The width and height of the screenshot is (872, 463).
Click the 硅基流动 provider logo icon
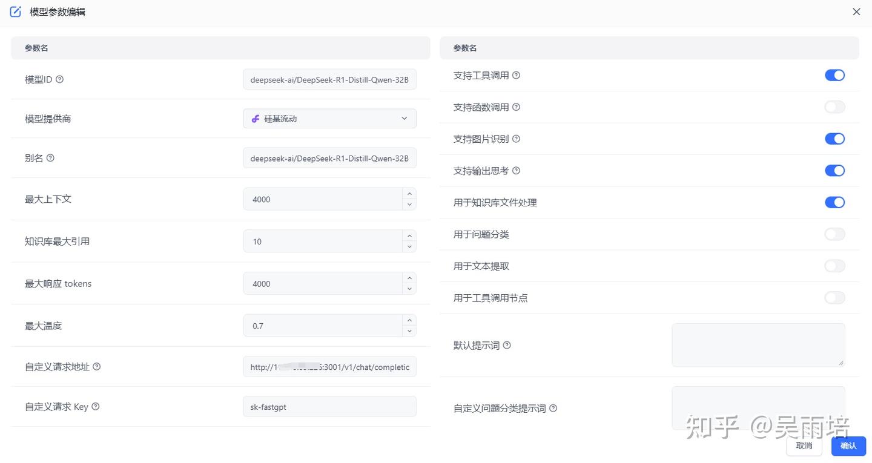[x=255, y=119]
